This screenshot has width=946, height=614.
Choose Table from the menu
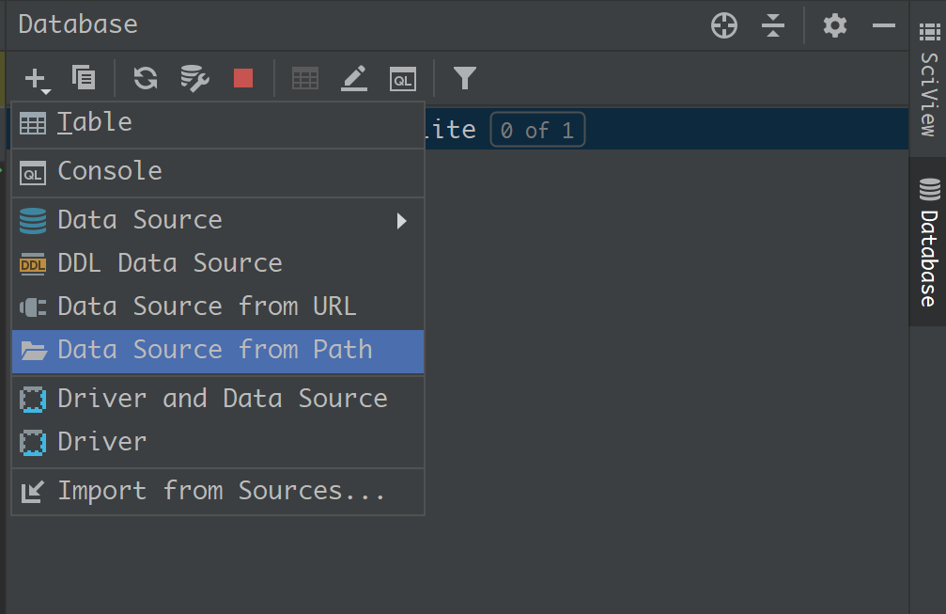point(94,121)
